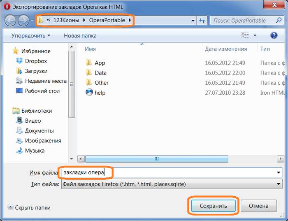The width and height of the screenshot is (288, 221).
Task: Expand the Имя файла history dropdown arrow
Action: [x=279, y=172]
